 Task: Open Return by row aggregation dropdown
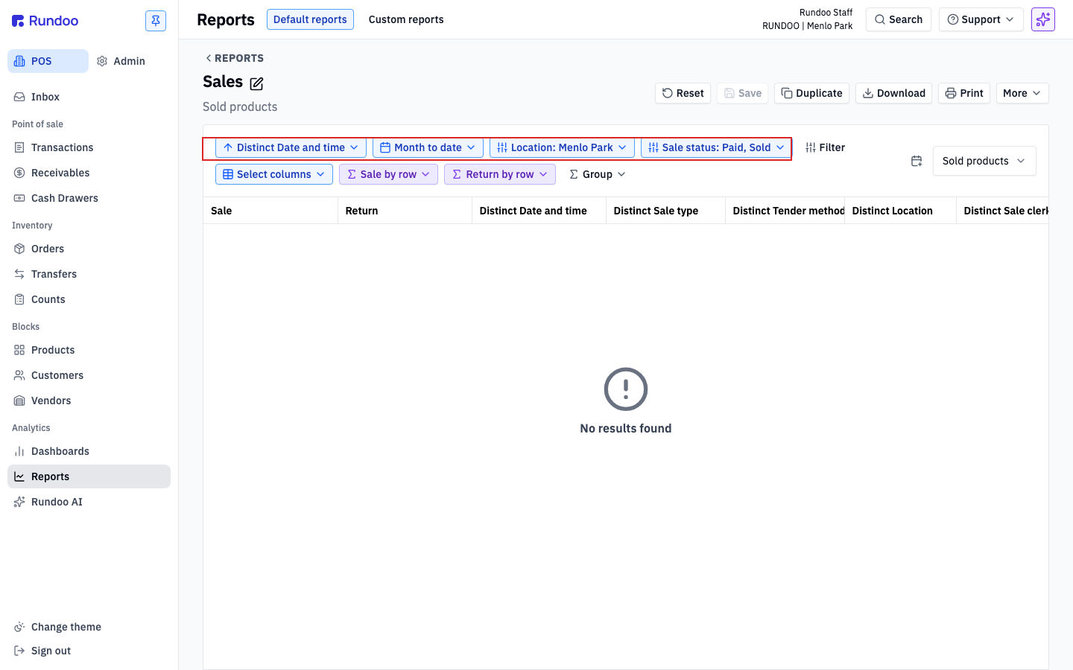tap(500, 174)
